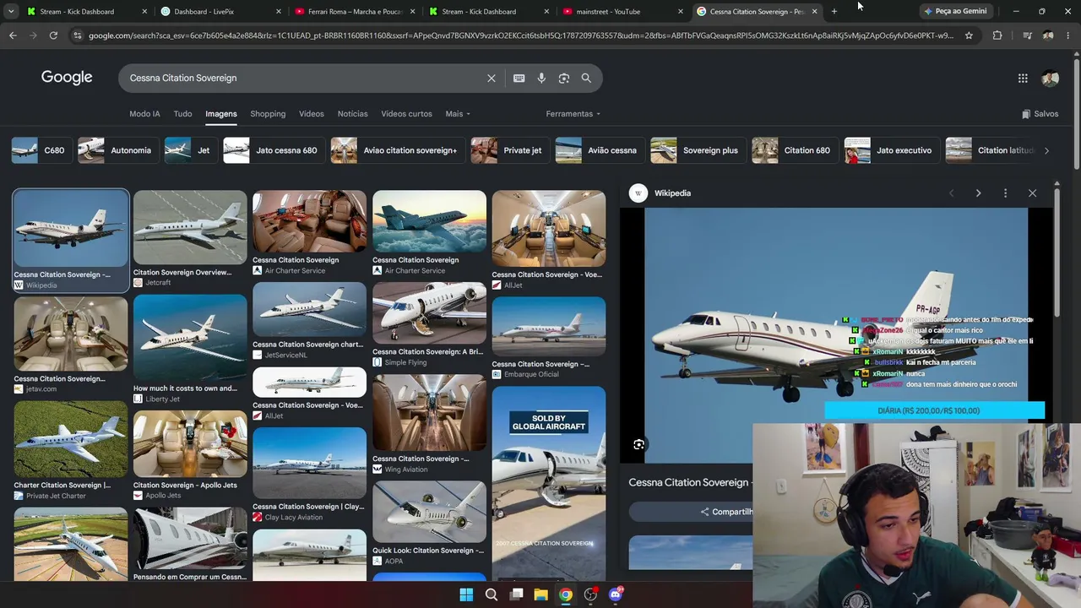Image resolution: width=1081 pixels, height=608 pixels.
Task: Reload the current page
Action: [x=53, y=35]
